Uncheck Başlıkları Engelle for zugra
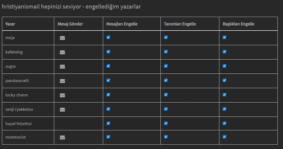This screenshot has height=149, width=283. click(224, 66)
